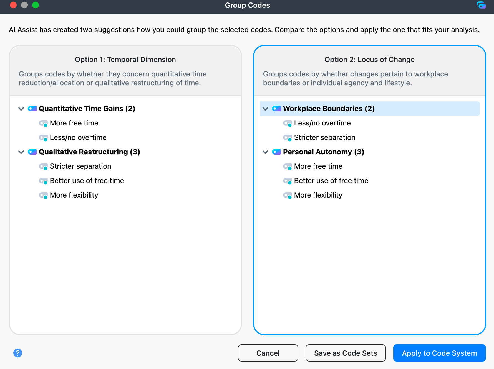Click the icon next to More free time in Option 1
This screenshot has width=494, height=369.
[43, 123]
